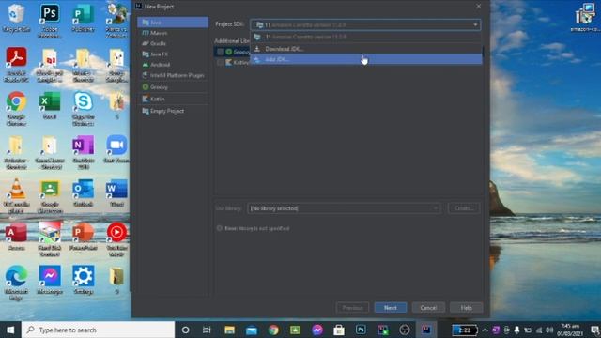Screen dimensions: 601x338
Task: Open Publisher desktop shortcut
Action: (83, 17)
